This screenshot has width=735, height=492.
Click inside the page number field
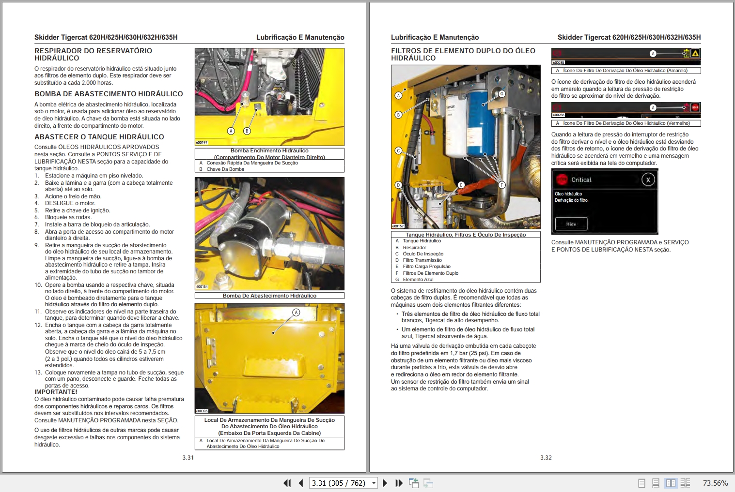[339, 483]
